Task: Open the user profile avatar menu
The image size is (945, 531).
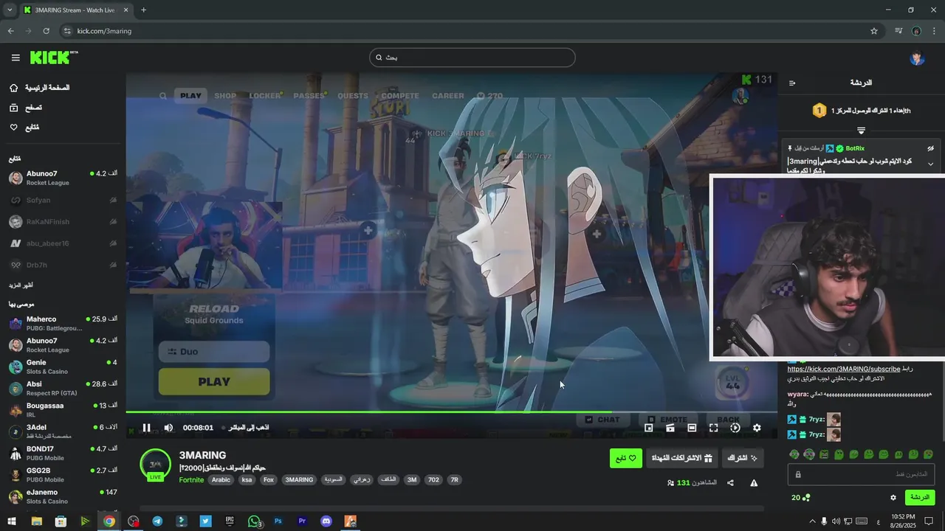Action: click(917, 58)
